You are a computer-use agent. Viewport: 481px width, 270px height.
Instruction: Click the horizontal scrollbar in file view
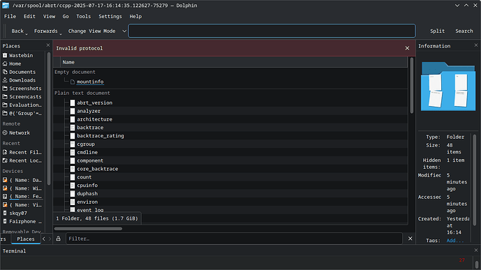tap(89, 229)
